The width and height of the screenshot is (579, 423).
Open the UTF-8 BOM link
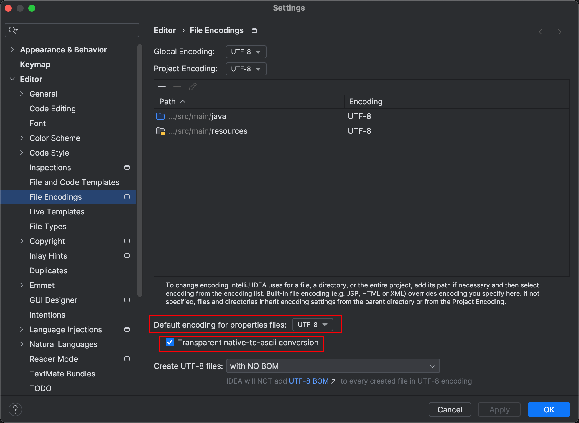(309, 381)
